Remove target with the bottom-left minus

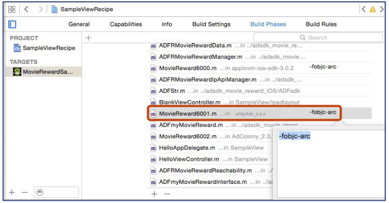click(x=25, y=193)
